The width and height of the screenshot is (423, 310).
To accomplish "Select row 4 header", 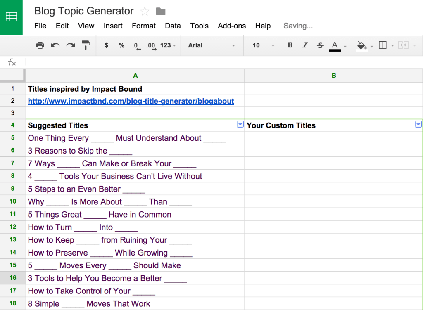I will [13, 125].
